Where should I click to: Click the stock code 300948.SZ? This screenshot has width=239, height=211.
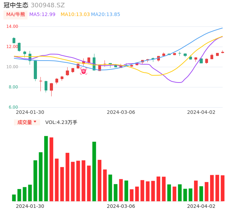(x=48, y=5)
